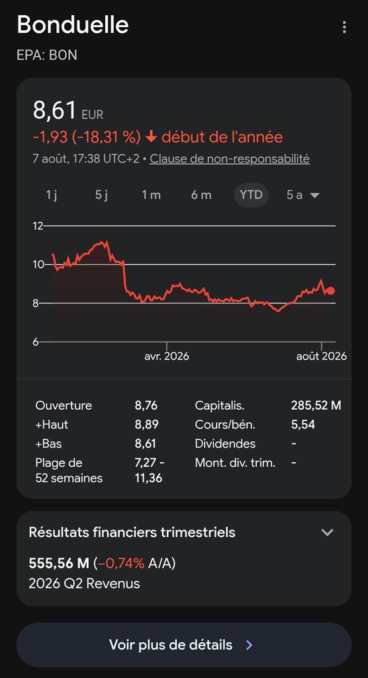Tap the EPA: BON ticker label

pyautogui.click(x=47, y=56)
